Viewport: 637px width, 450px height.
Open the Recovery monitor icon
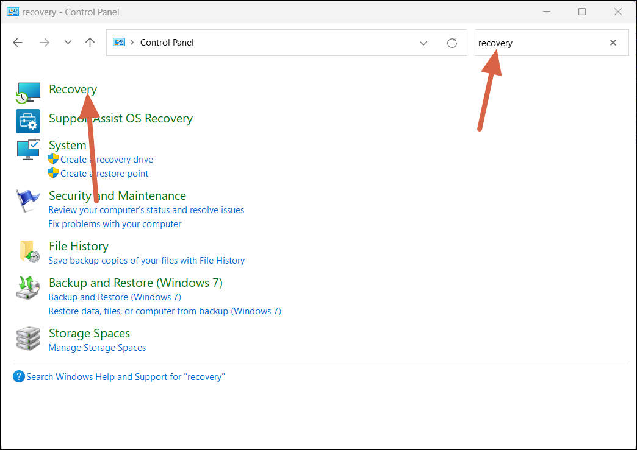(x=28, y=93)
